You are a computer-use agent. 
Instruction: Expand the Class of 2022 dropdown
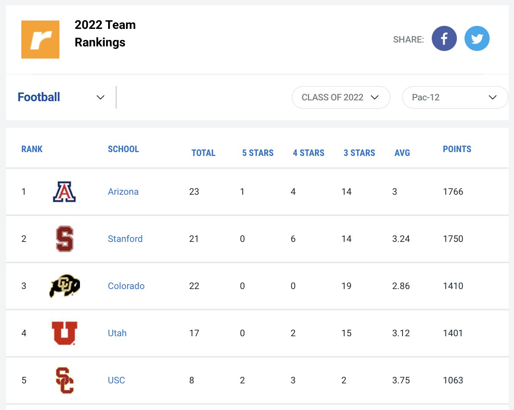pos(341,97)
